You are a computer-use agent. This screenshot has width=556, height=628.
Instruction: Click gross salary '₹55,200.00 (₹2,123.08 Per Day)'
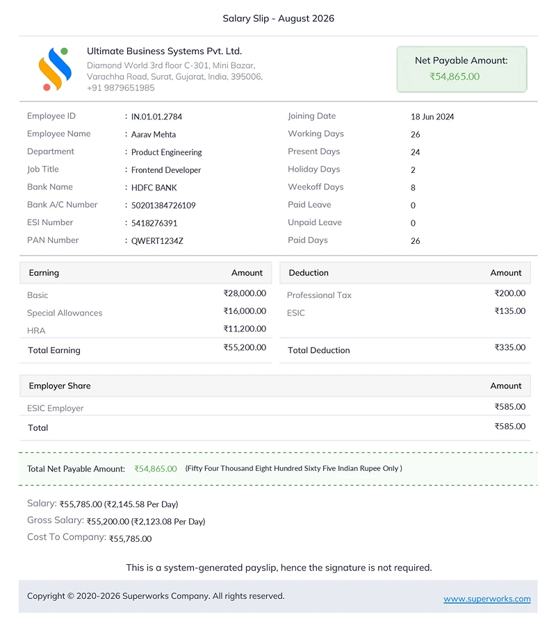click(146, 522)
